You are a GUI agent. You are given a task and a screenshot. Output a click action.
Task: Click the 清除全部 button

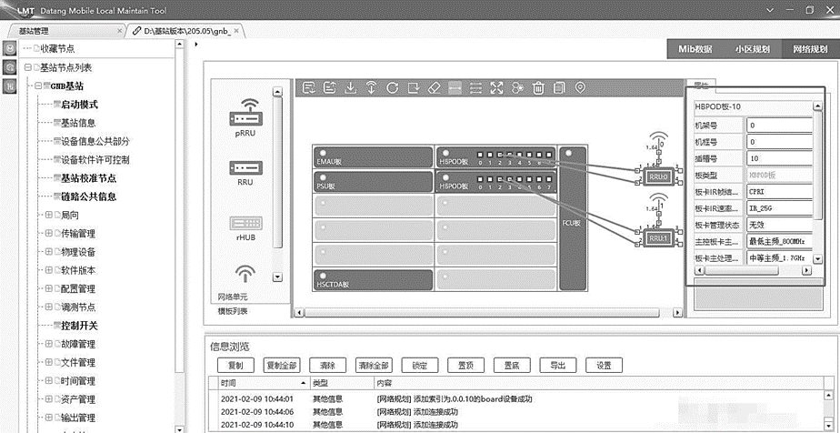pos(374,366)
